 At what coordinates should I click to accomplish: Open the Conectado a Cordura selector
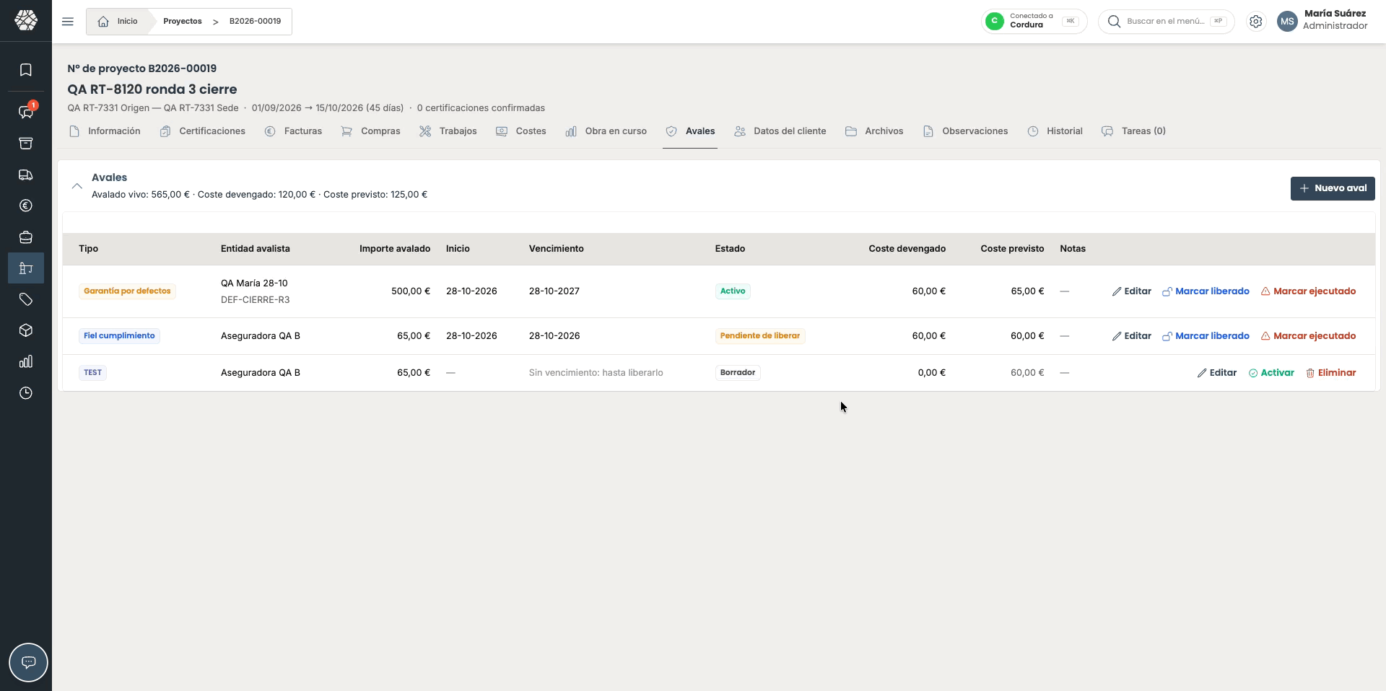(x=1034, y=21)
